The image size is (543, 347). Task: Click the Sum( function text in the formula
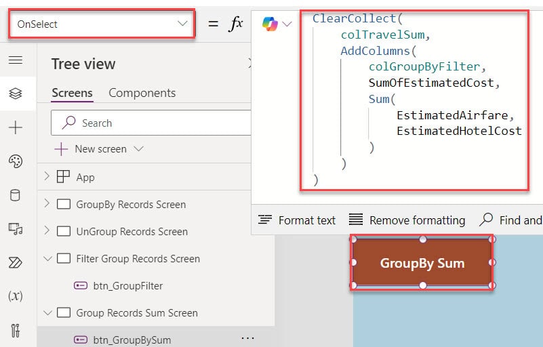382,99
